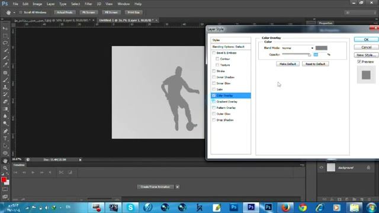Click the Make Default button
The image size is (379, 213).
pos(288,64)
